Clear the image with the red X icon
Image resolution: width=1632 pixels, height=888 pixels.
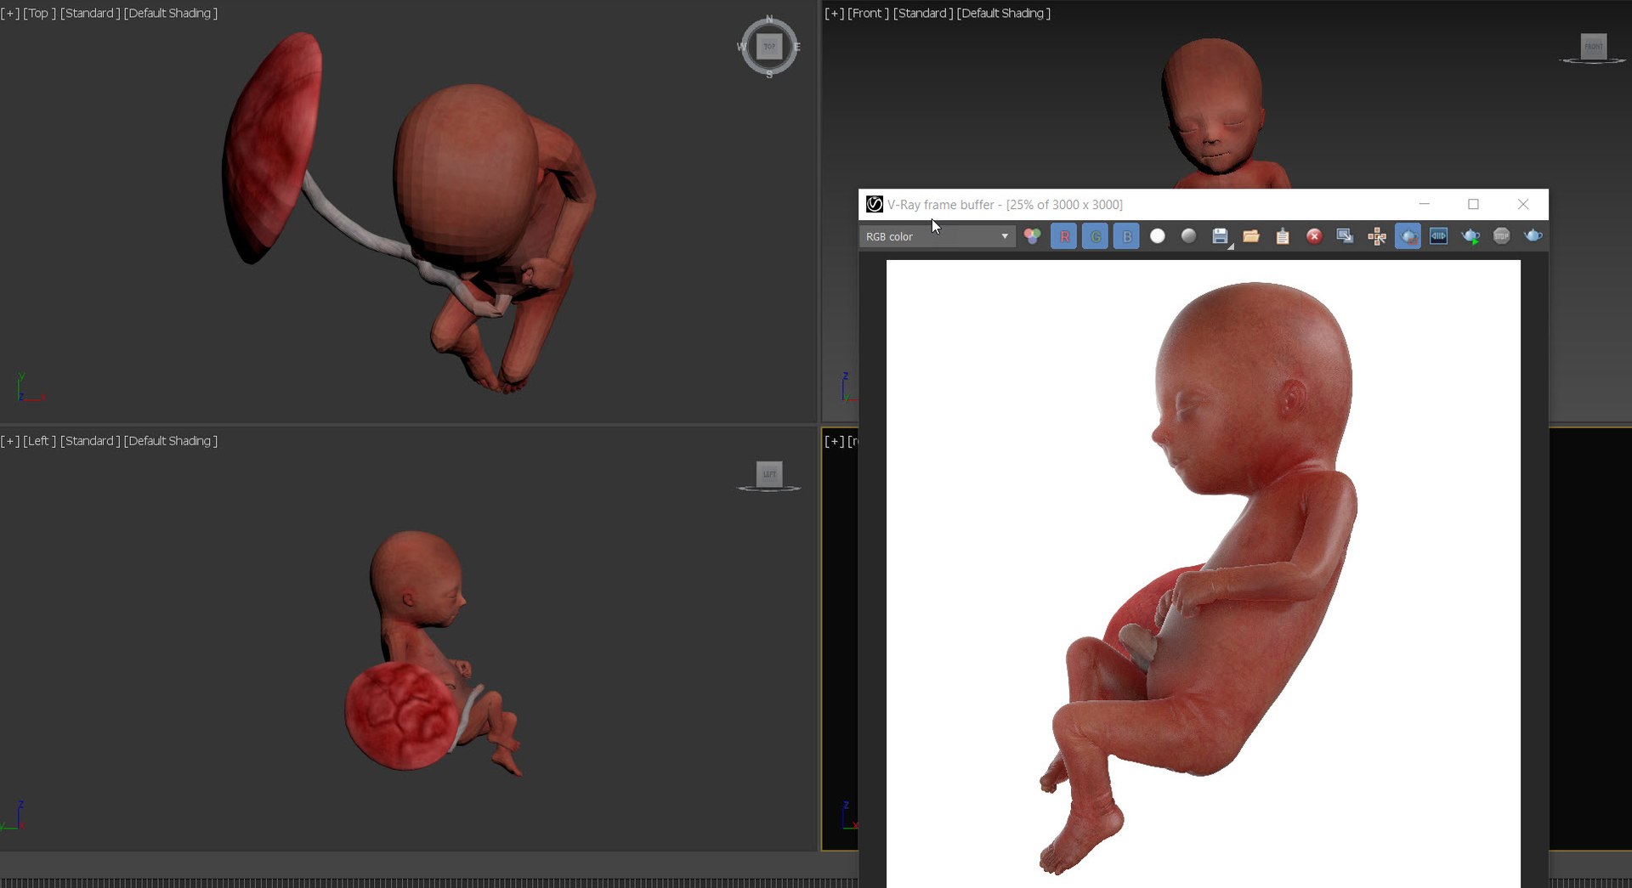[x=1314, y=236]
